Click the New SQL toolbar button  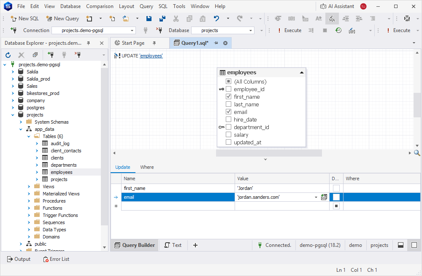25,19
